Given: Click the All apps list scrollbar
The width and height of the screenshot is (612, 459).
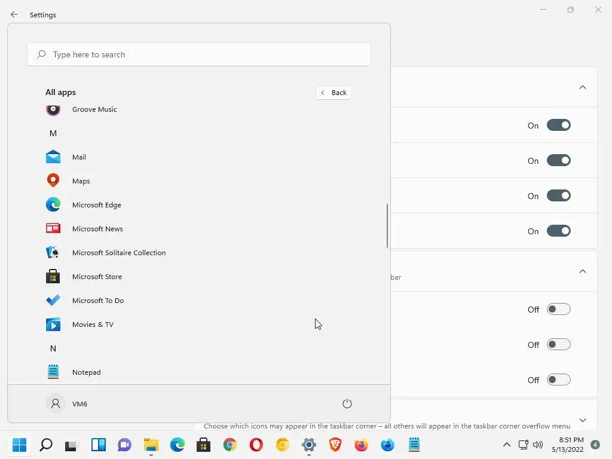Looking at the screenshot, I should 387,225.
